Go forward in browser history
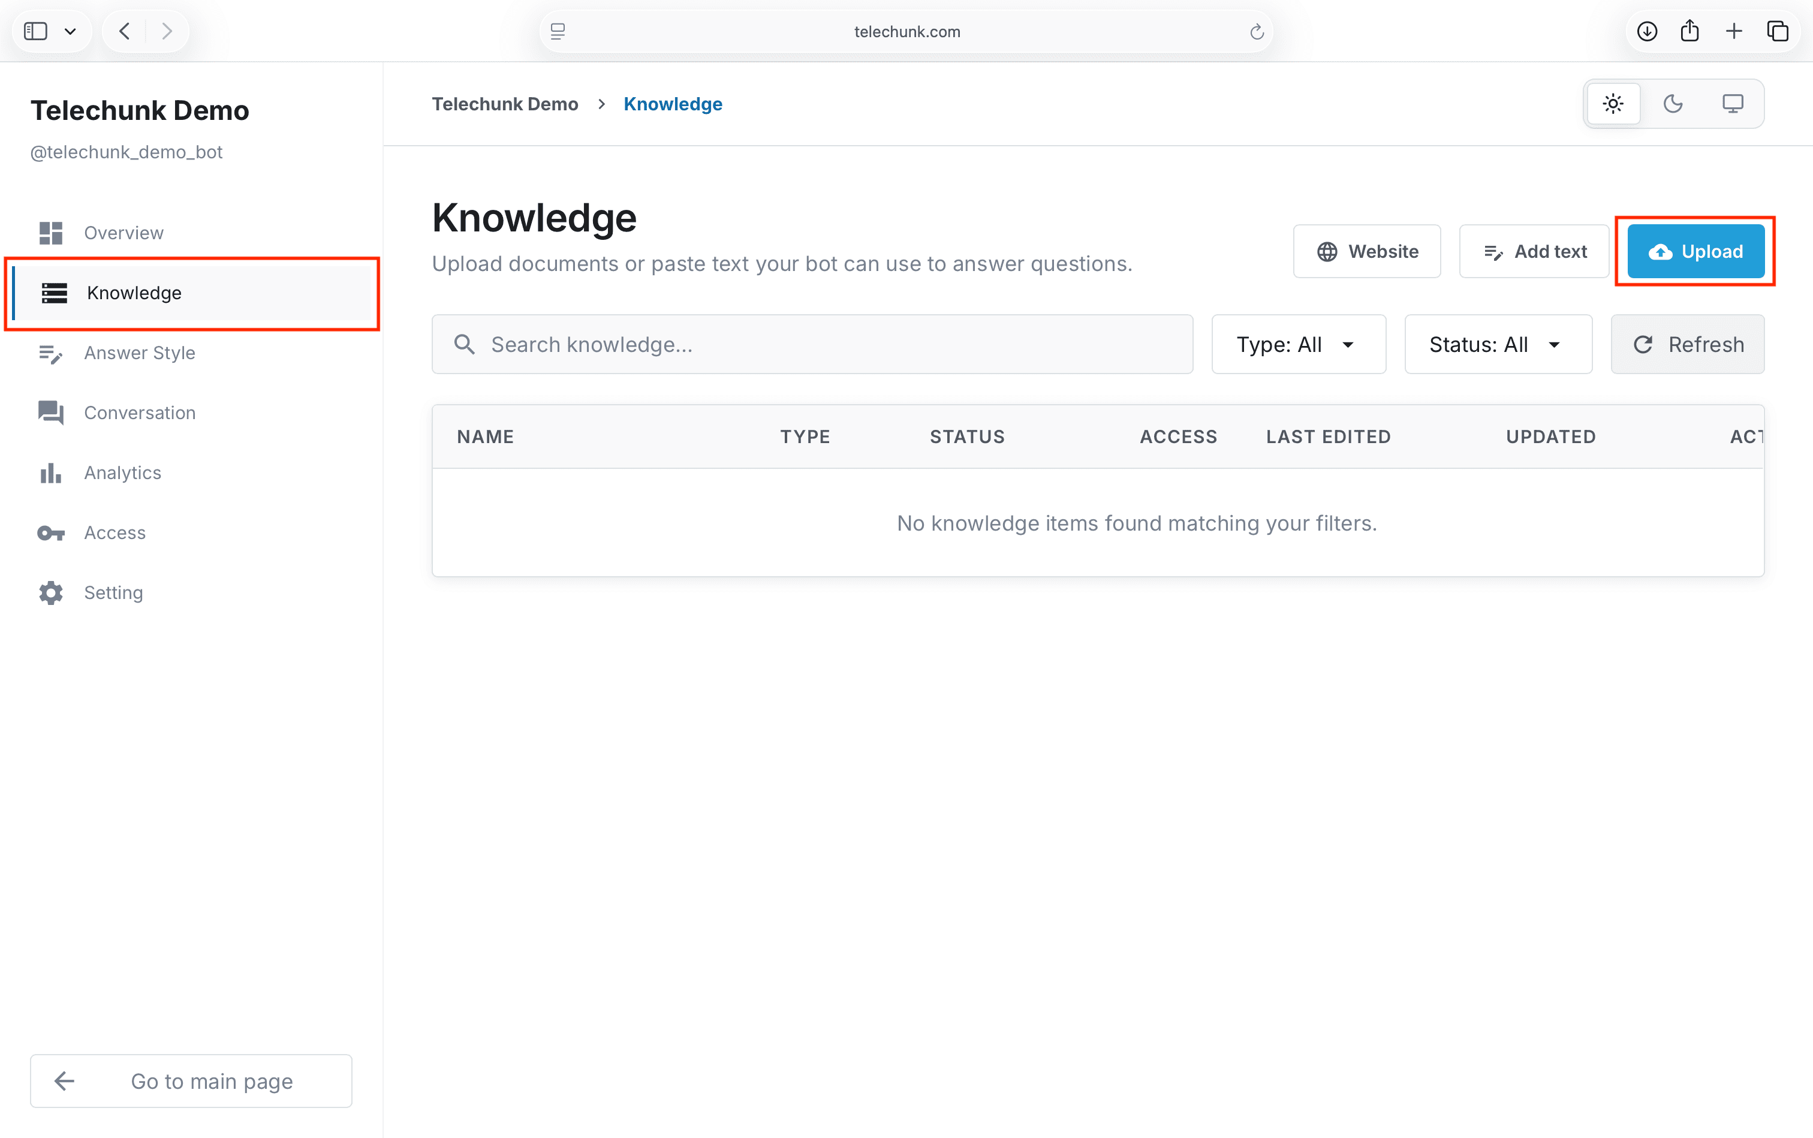 point(167,31)
